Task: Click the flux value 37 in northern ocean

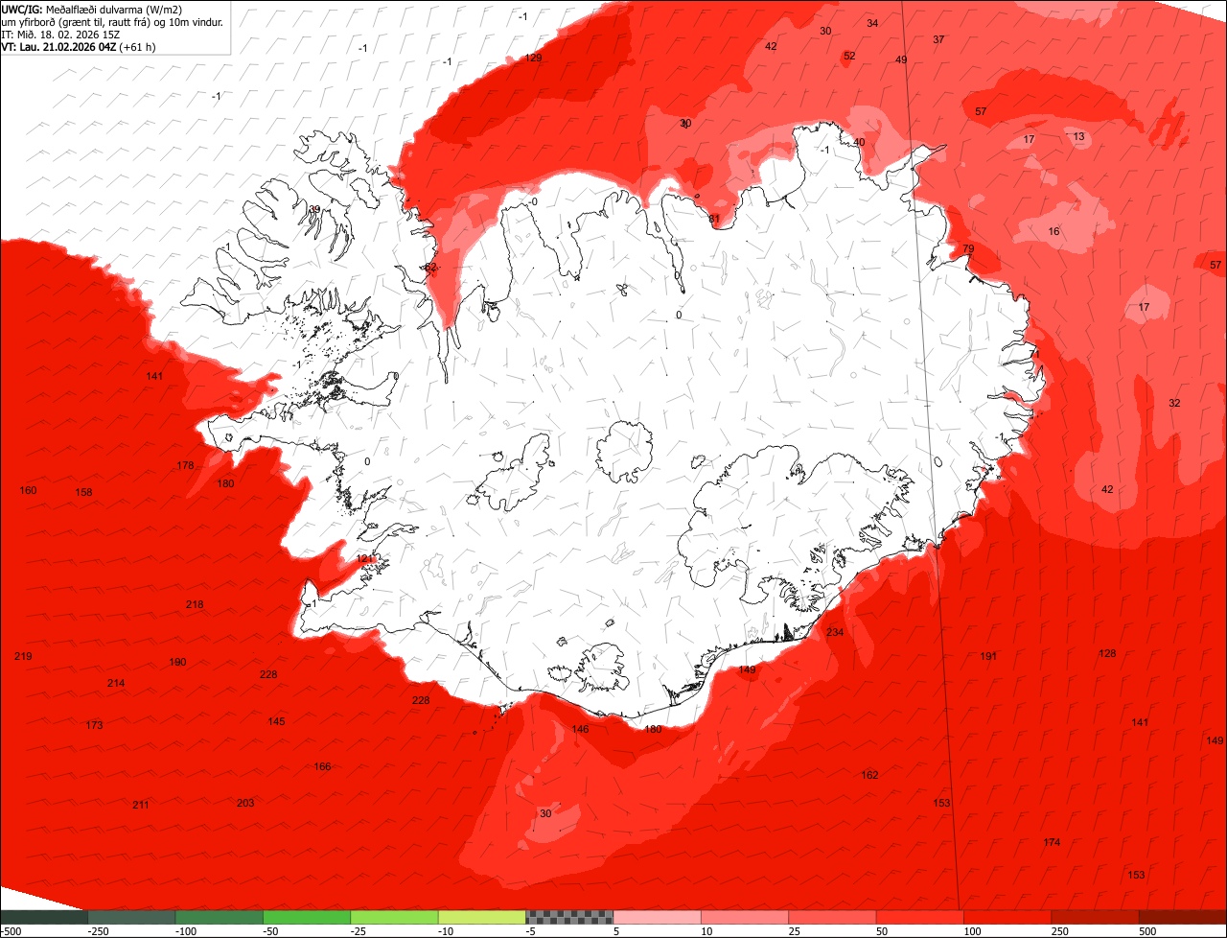Action: point(938,39)
